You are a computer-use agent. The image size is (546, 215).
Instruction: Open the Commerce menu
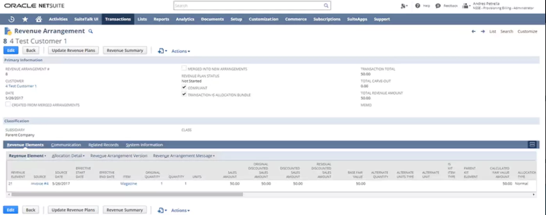[x=296, y=19]
